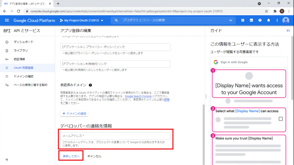The width and height of the screenshot is (294, 165).
Task: Open the ダッシュボード via its compass icon
Action: click(7, 42)
